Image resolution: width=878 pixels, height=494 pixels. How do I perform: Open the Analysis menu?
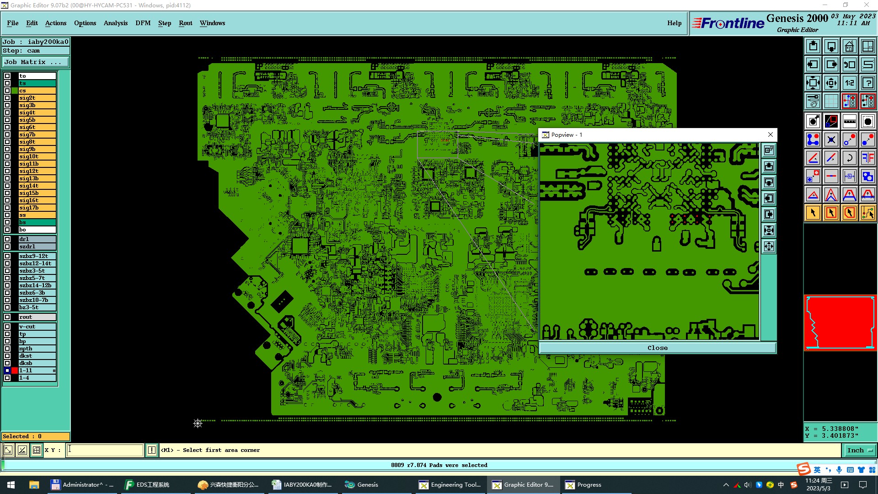pyautogui.click(x=115, y=23)
